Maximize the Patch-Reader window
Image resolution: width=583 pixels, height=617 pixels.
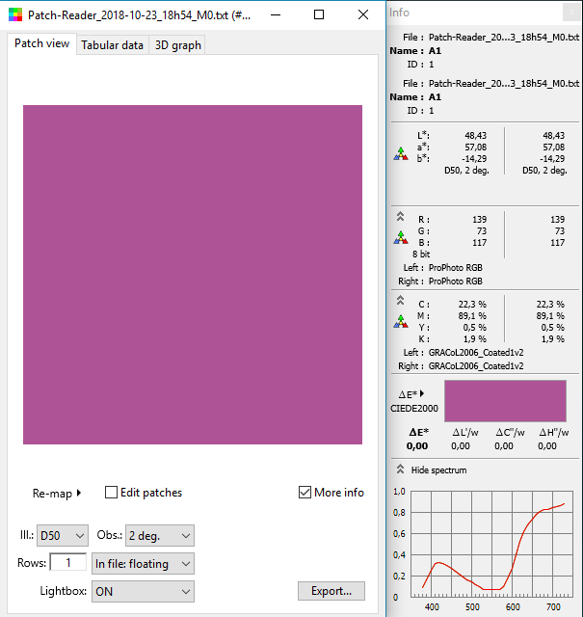[319, 15]
